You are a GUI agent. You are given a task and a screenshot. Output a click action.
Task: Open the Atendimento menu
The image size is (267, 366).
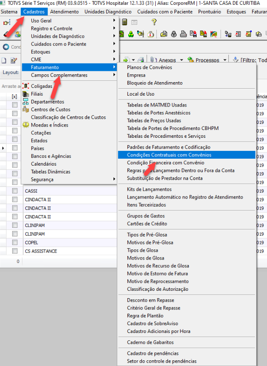(64, 12)
